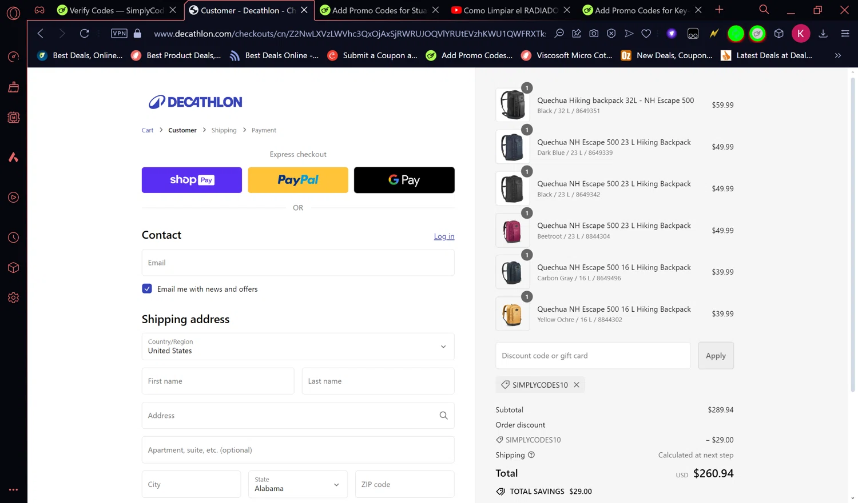Image resolution: width=858 pixels, height=503 pixels.
Task: Reload the Decathlon checkout page
Action: click(x=85, y=34)
